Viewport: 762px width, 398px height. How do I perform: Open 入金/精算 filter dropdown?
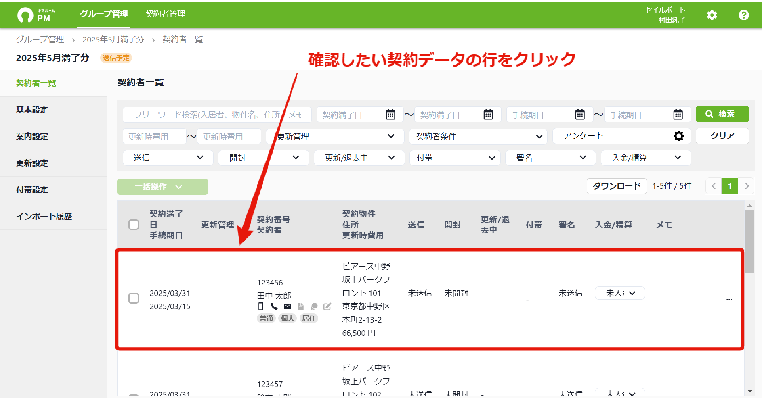pos(646,158)
